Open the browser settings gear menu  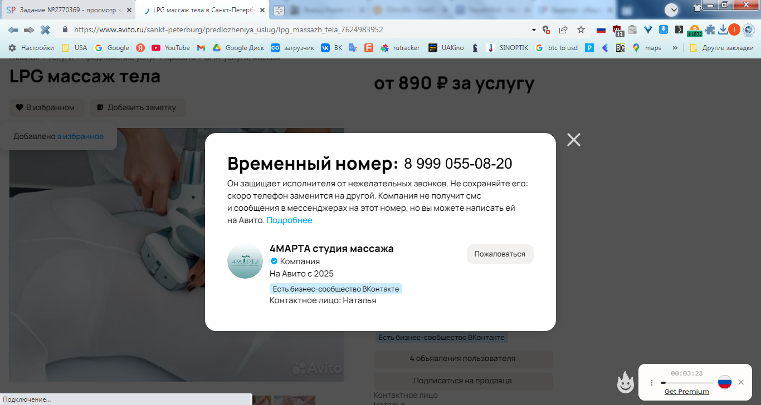tap(749, 29)
